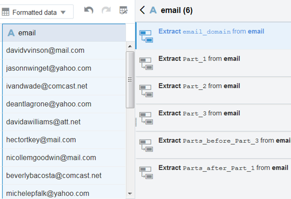Click the panel splitter handle
This screenshot has height=199, width=291.
(x=135, y=122)
